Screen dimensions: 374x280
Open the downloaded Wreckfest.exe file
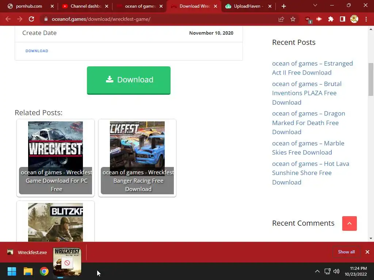(x=27, y=252)
